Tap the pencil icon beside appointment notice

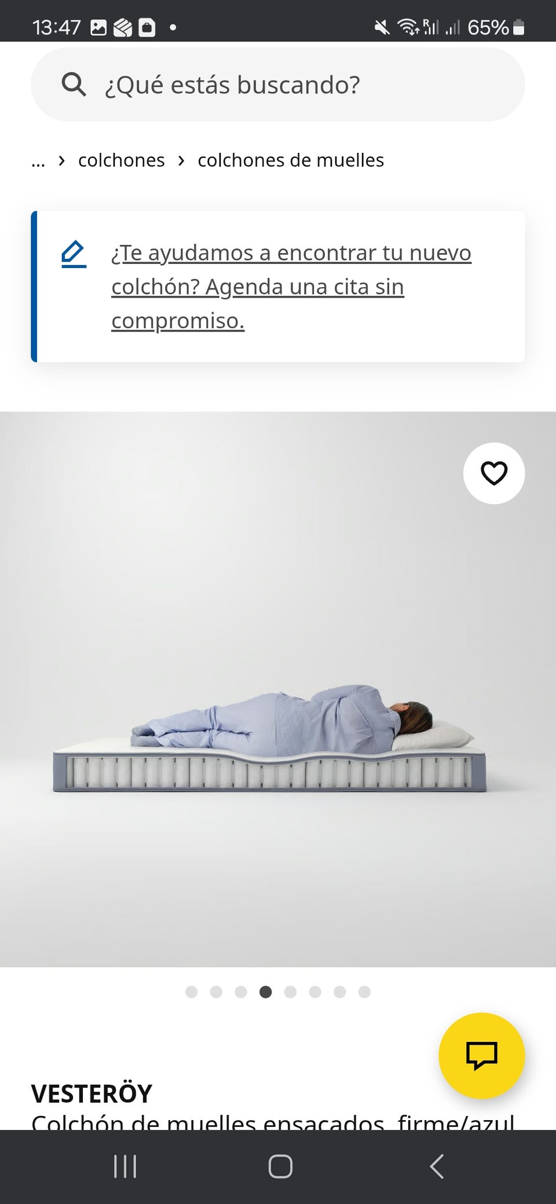74,255
